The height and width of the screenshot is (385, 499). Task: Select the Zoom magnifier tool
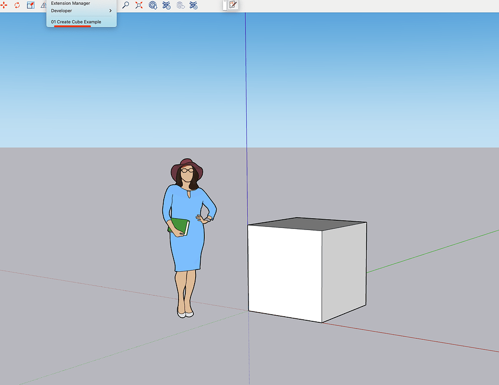125,6
